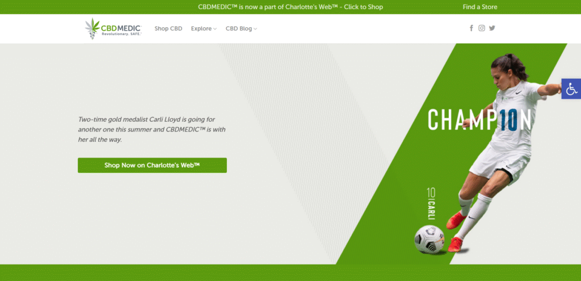Screen dimensions: 581x281
Task: Click the two-time gold medalist paragraph
Action: (152, 129)
